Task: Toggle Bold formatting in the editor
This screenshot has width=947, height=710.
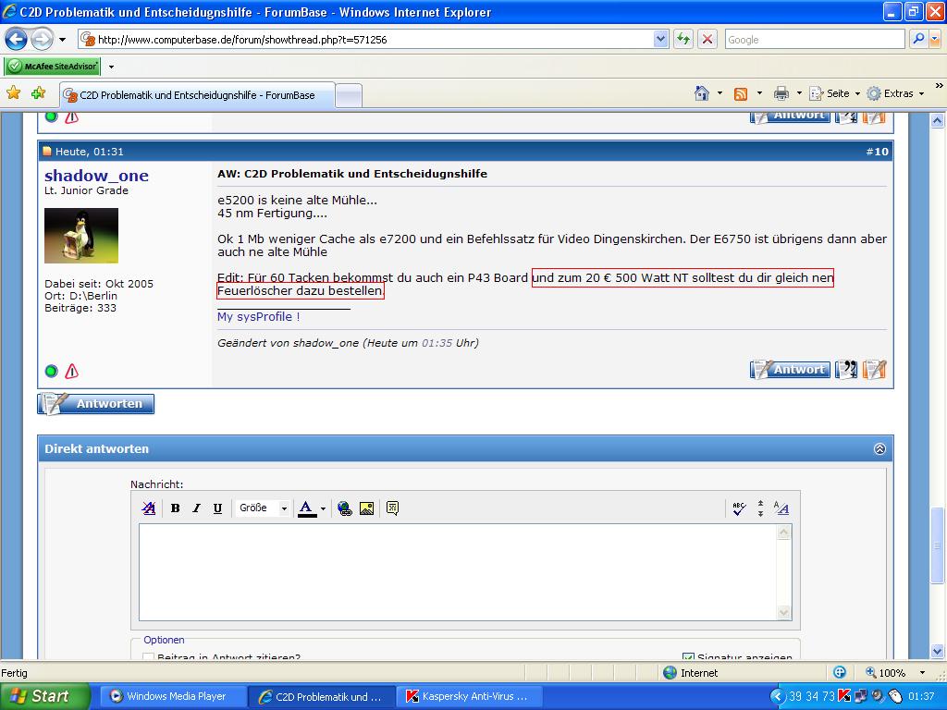Action: click(x=175, y=508)
